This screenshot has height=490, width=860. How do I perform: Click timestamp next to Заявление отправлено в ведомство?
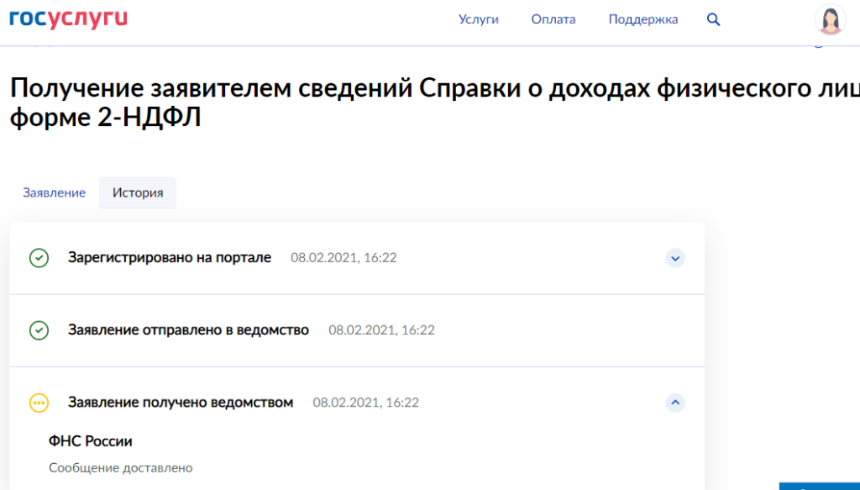(381, 330)
